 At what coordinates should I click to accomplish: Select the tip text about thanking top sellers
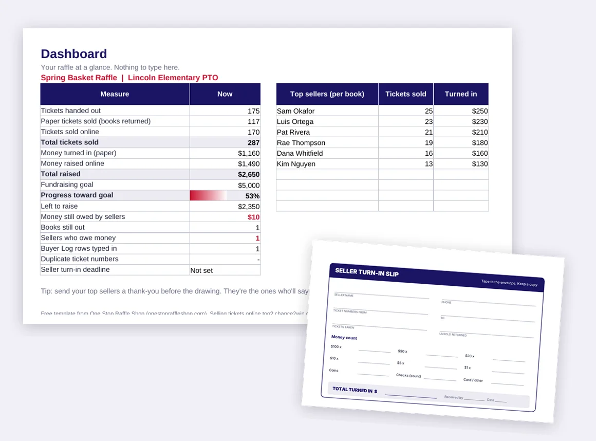click(x=175, y=291)
